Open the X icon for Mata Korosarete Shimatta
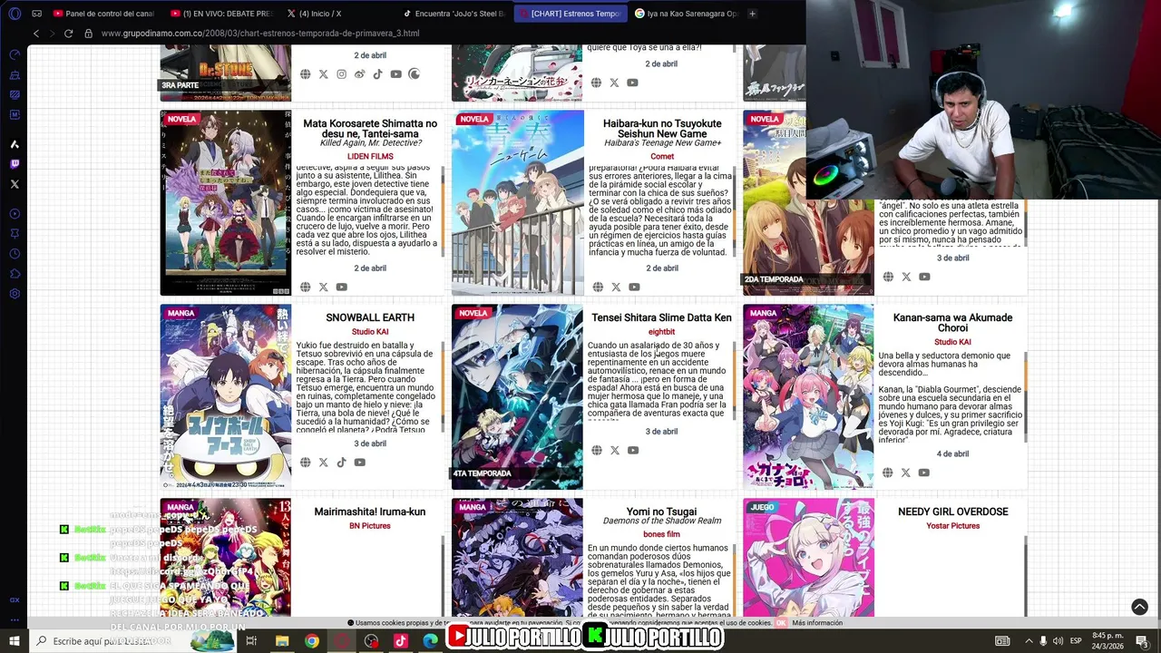The width and height of the screenshot is (1161, 653). point(323,287)
